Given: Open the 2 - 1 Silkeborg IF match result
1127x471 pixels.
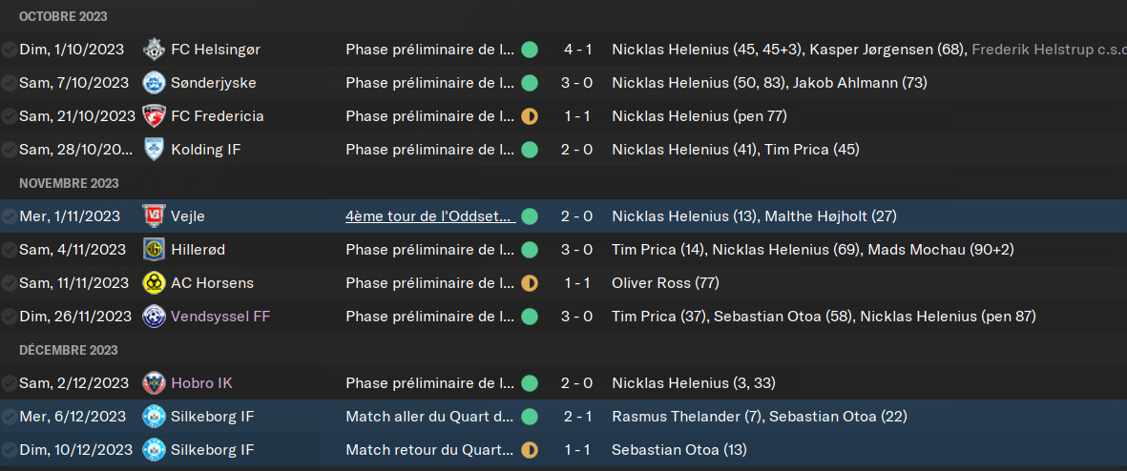Looking at the screenshot, I should (x=577, y=417).
